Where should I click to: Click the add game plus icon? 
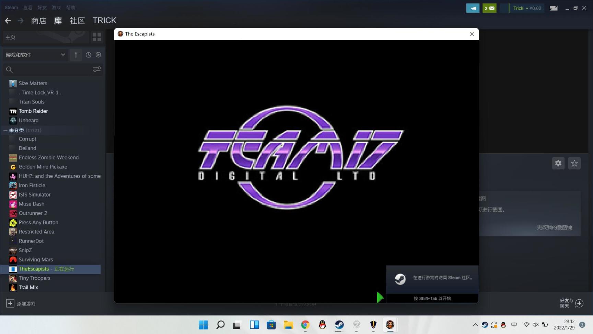pos(10,303)
